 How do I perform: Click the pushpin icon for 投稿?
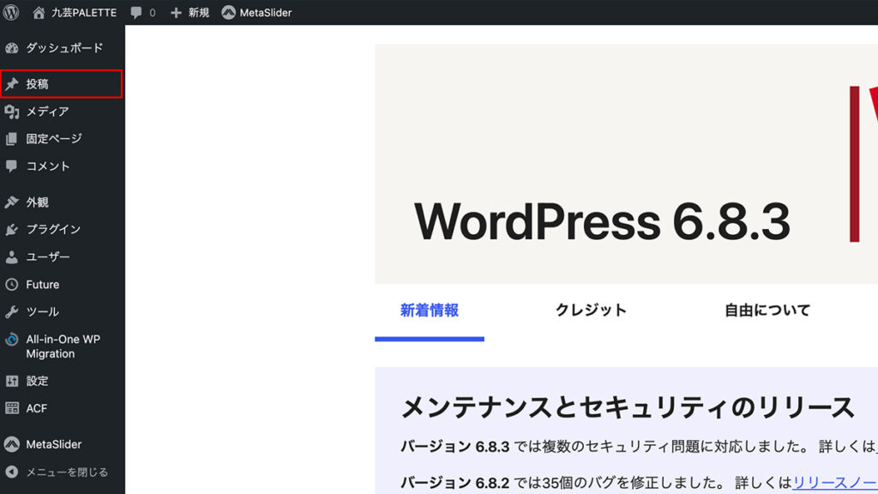coord(12,84)
